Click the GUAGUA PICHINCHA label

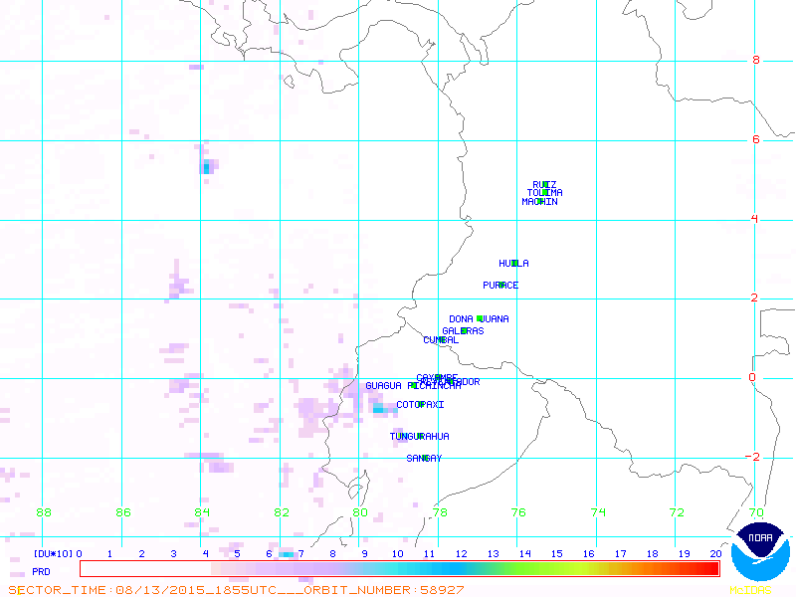tap(398, 386)
